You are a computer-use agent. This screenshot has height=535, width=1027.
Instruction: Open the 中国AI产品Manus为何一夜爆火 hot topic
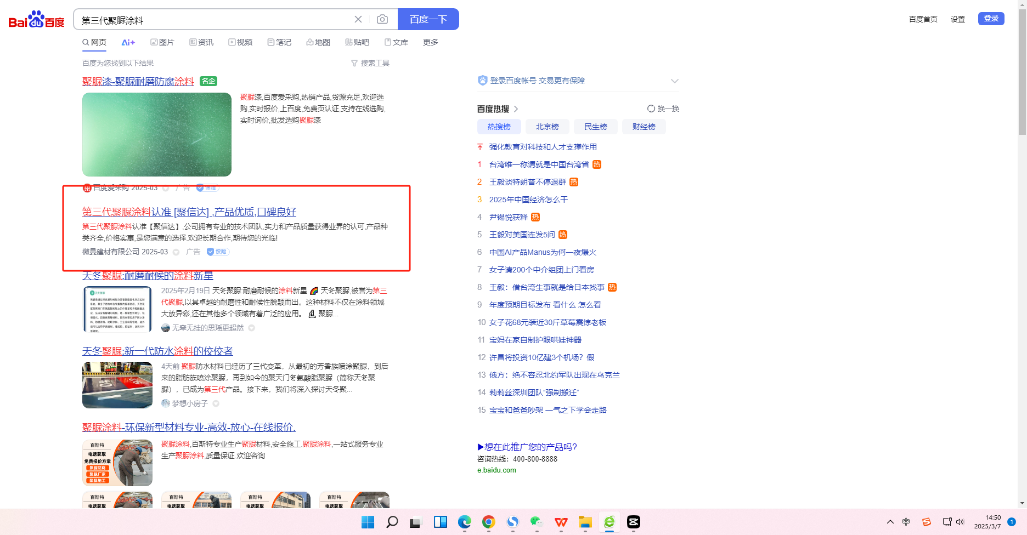coord(542,252)
